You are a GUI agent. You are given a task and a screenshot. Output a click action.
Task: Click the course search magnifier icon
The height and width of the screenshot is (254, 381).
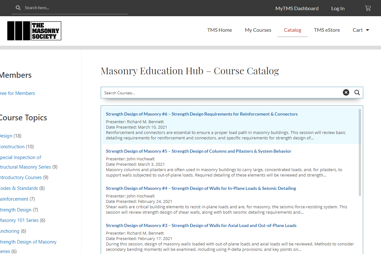[357, 92]
